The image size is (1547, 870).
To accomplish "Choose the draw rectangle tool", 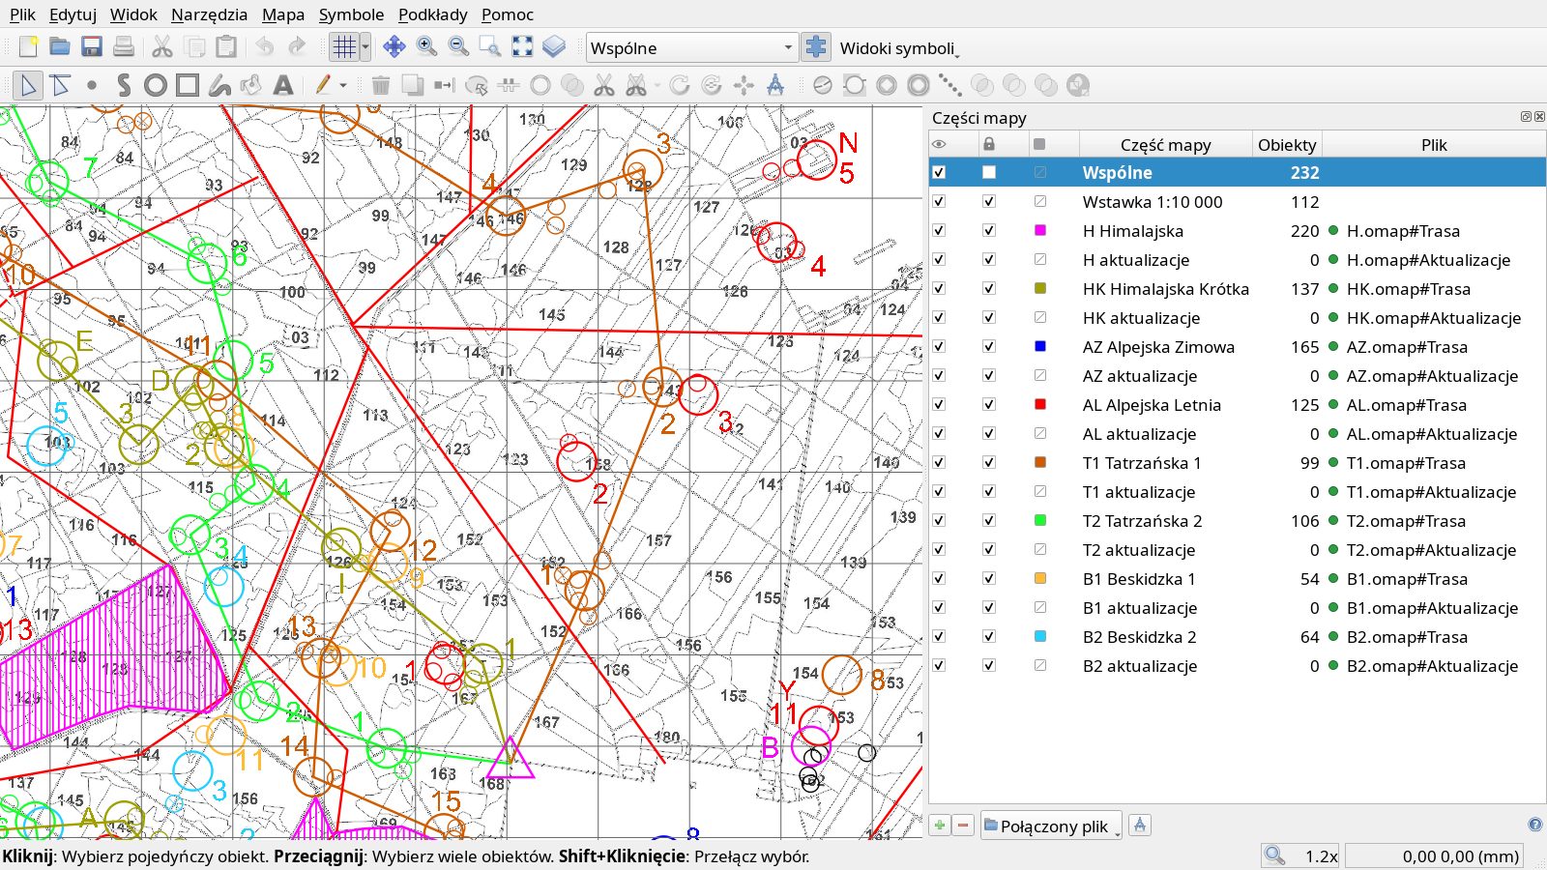I will tap(188, 85).
